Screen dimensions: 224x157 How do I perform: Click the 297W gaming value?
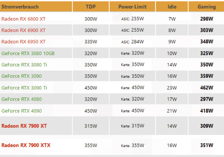(x=207, y=99)
